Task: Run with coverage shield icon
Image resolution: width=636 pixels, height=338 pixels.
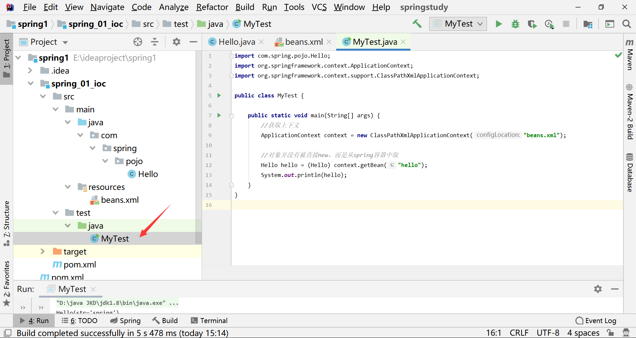Action: pos(532,24)
